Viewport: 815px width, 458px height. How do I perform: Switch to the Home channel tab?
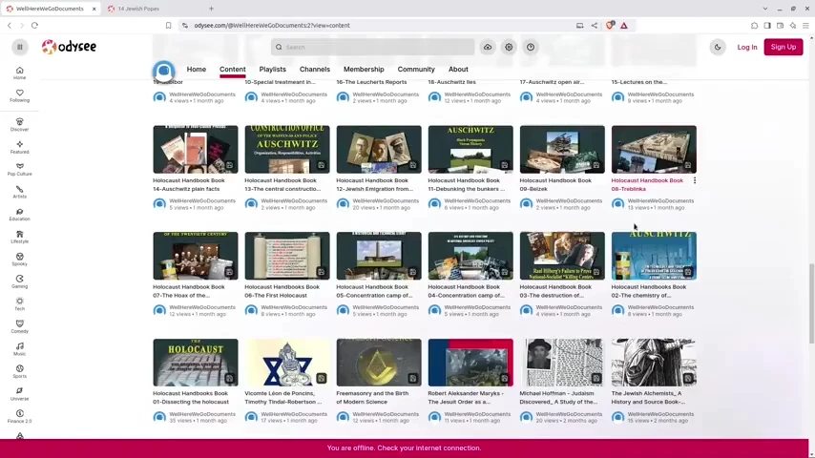(197, 69)
